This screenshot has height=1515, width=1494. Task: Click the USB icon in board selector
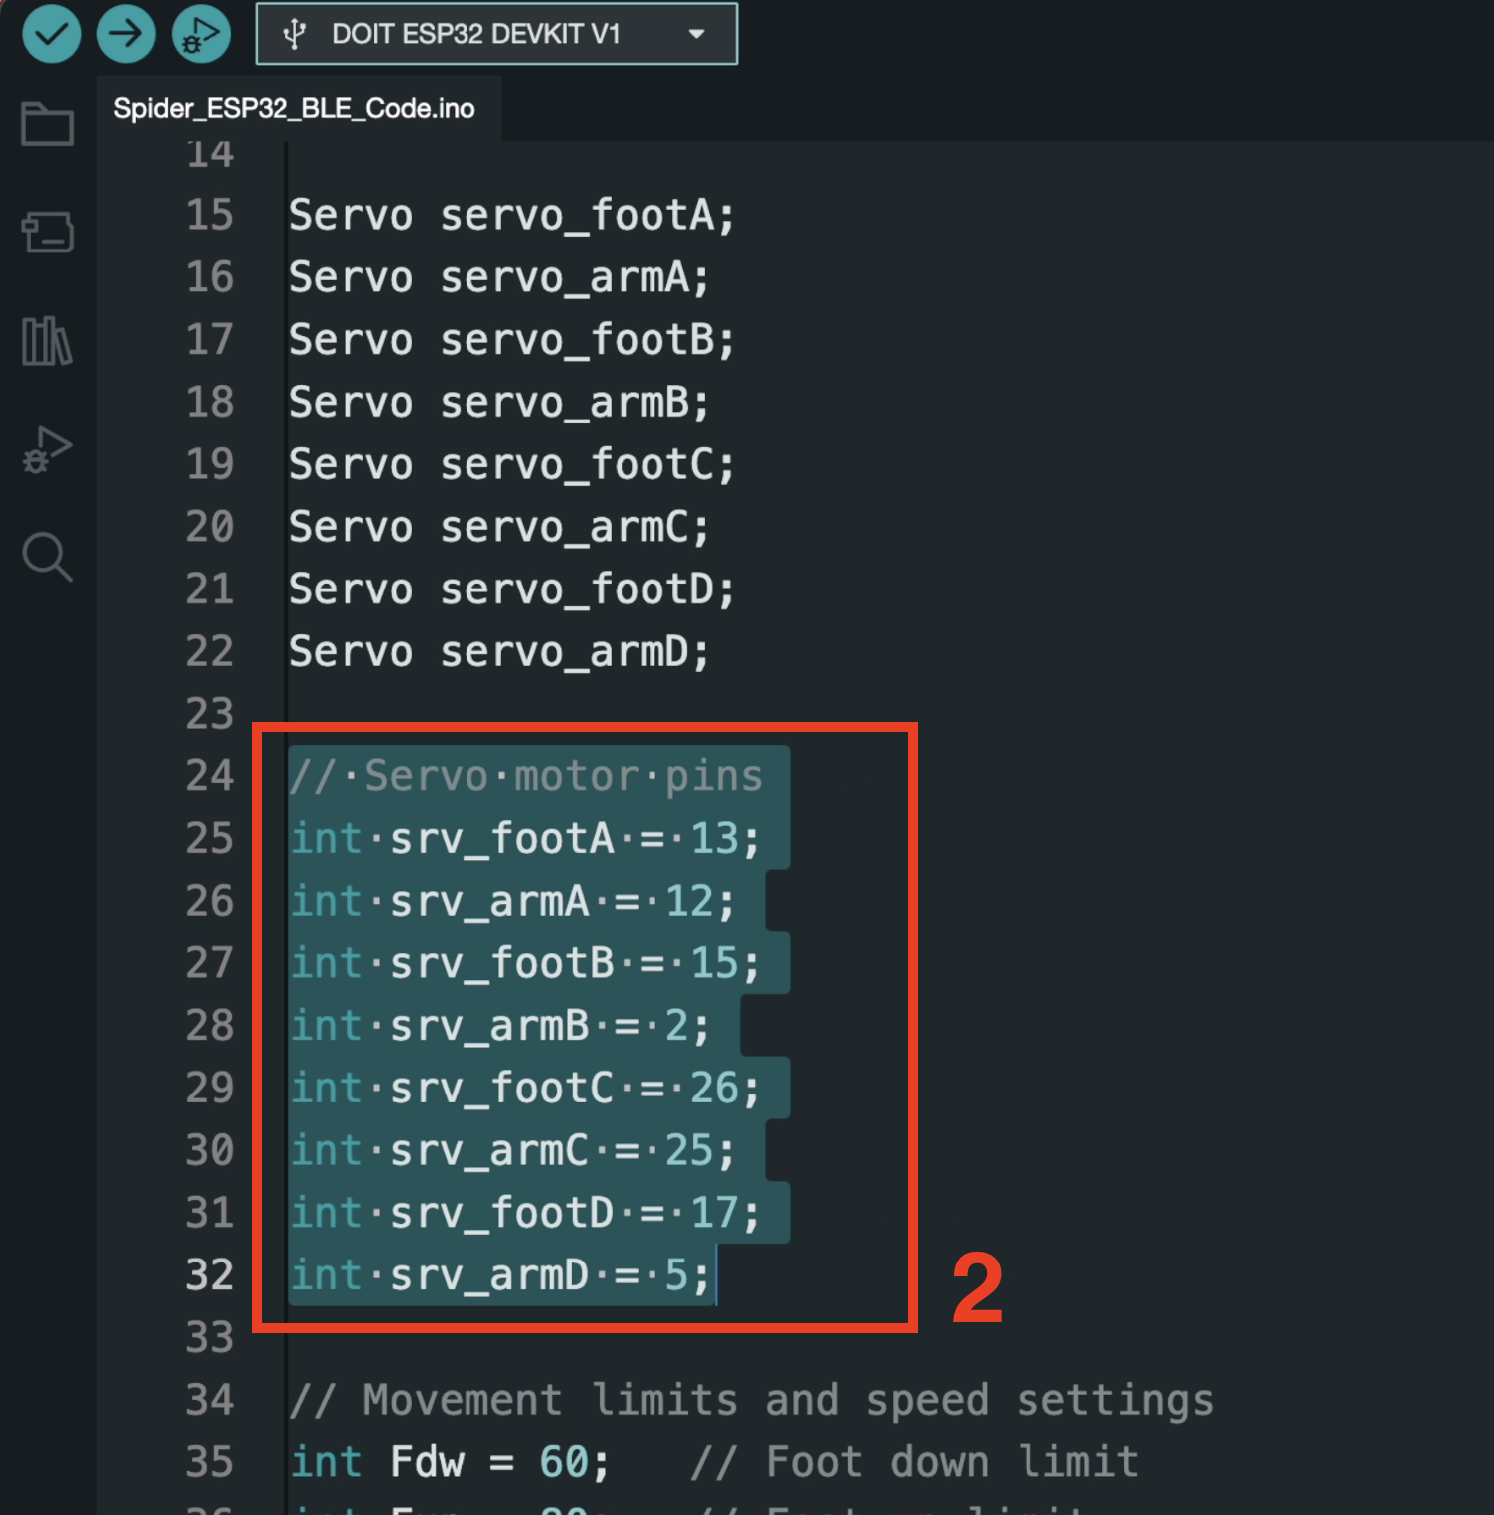tap(294, 34)
